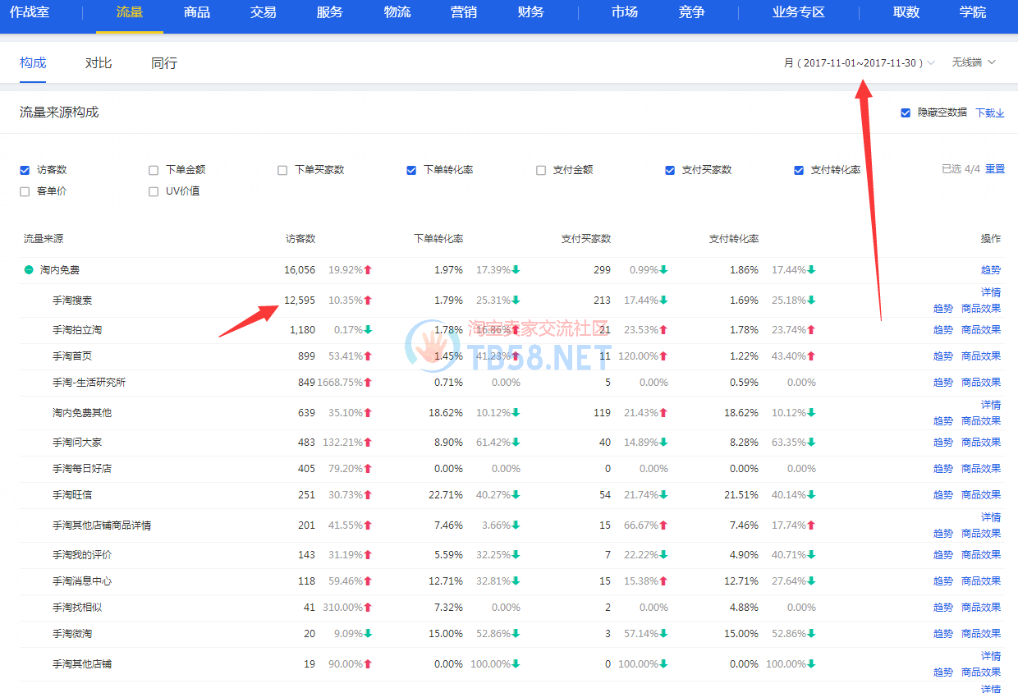Toggle the 访客数 checkbox
This screenshot has height=693, width=1018.
click(25, 170)
